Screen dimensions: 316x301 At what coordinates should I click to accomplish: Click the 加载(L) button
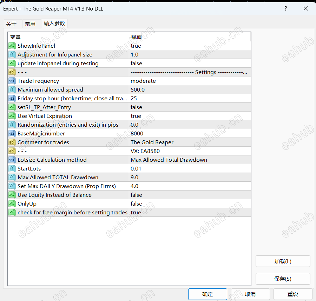tap(283, 261)
